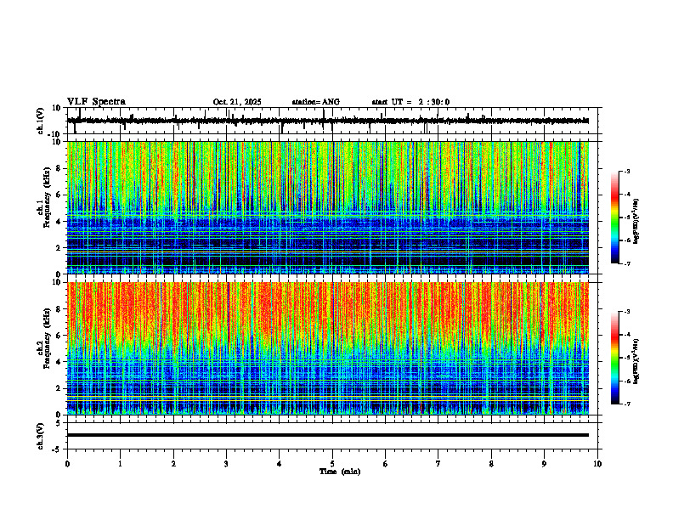
Task: Click the "8" tick label on Time axis
Action: [491, 464]
